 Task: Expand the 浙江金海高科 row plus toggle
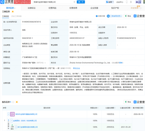click(16, 127)
